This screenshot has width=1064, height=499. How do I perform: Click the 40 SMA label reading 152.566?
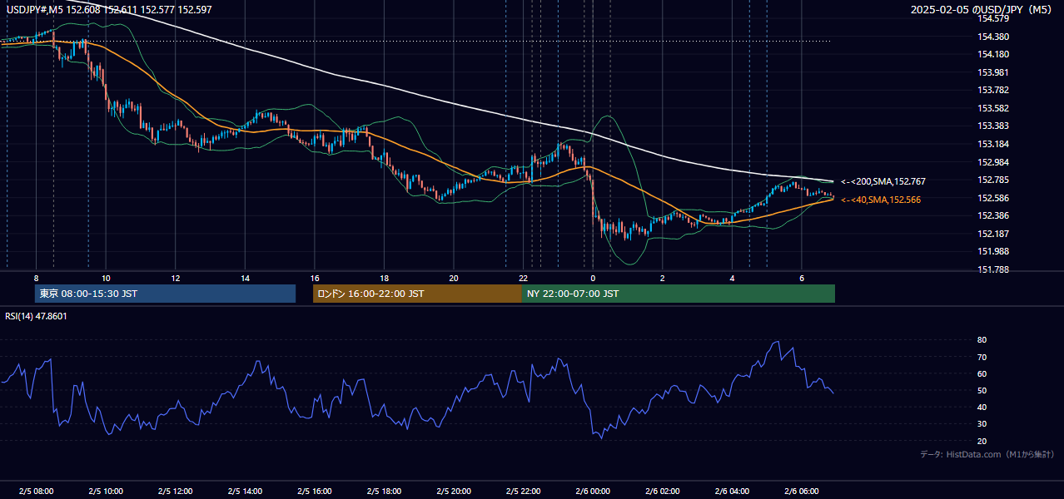881,200
